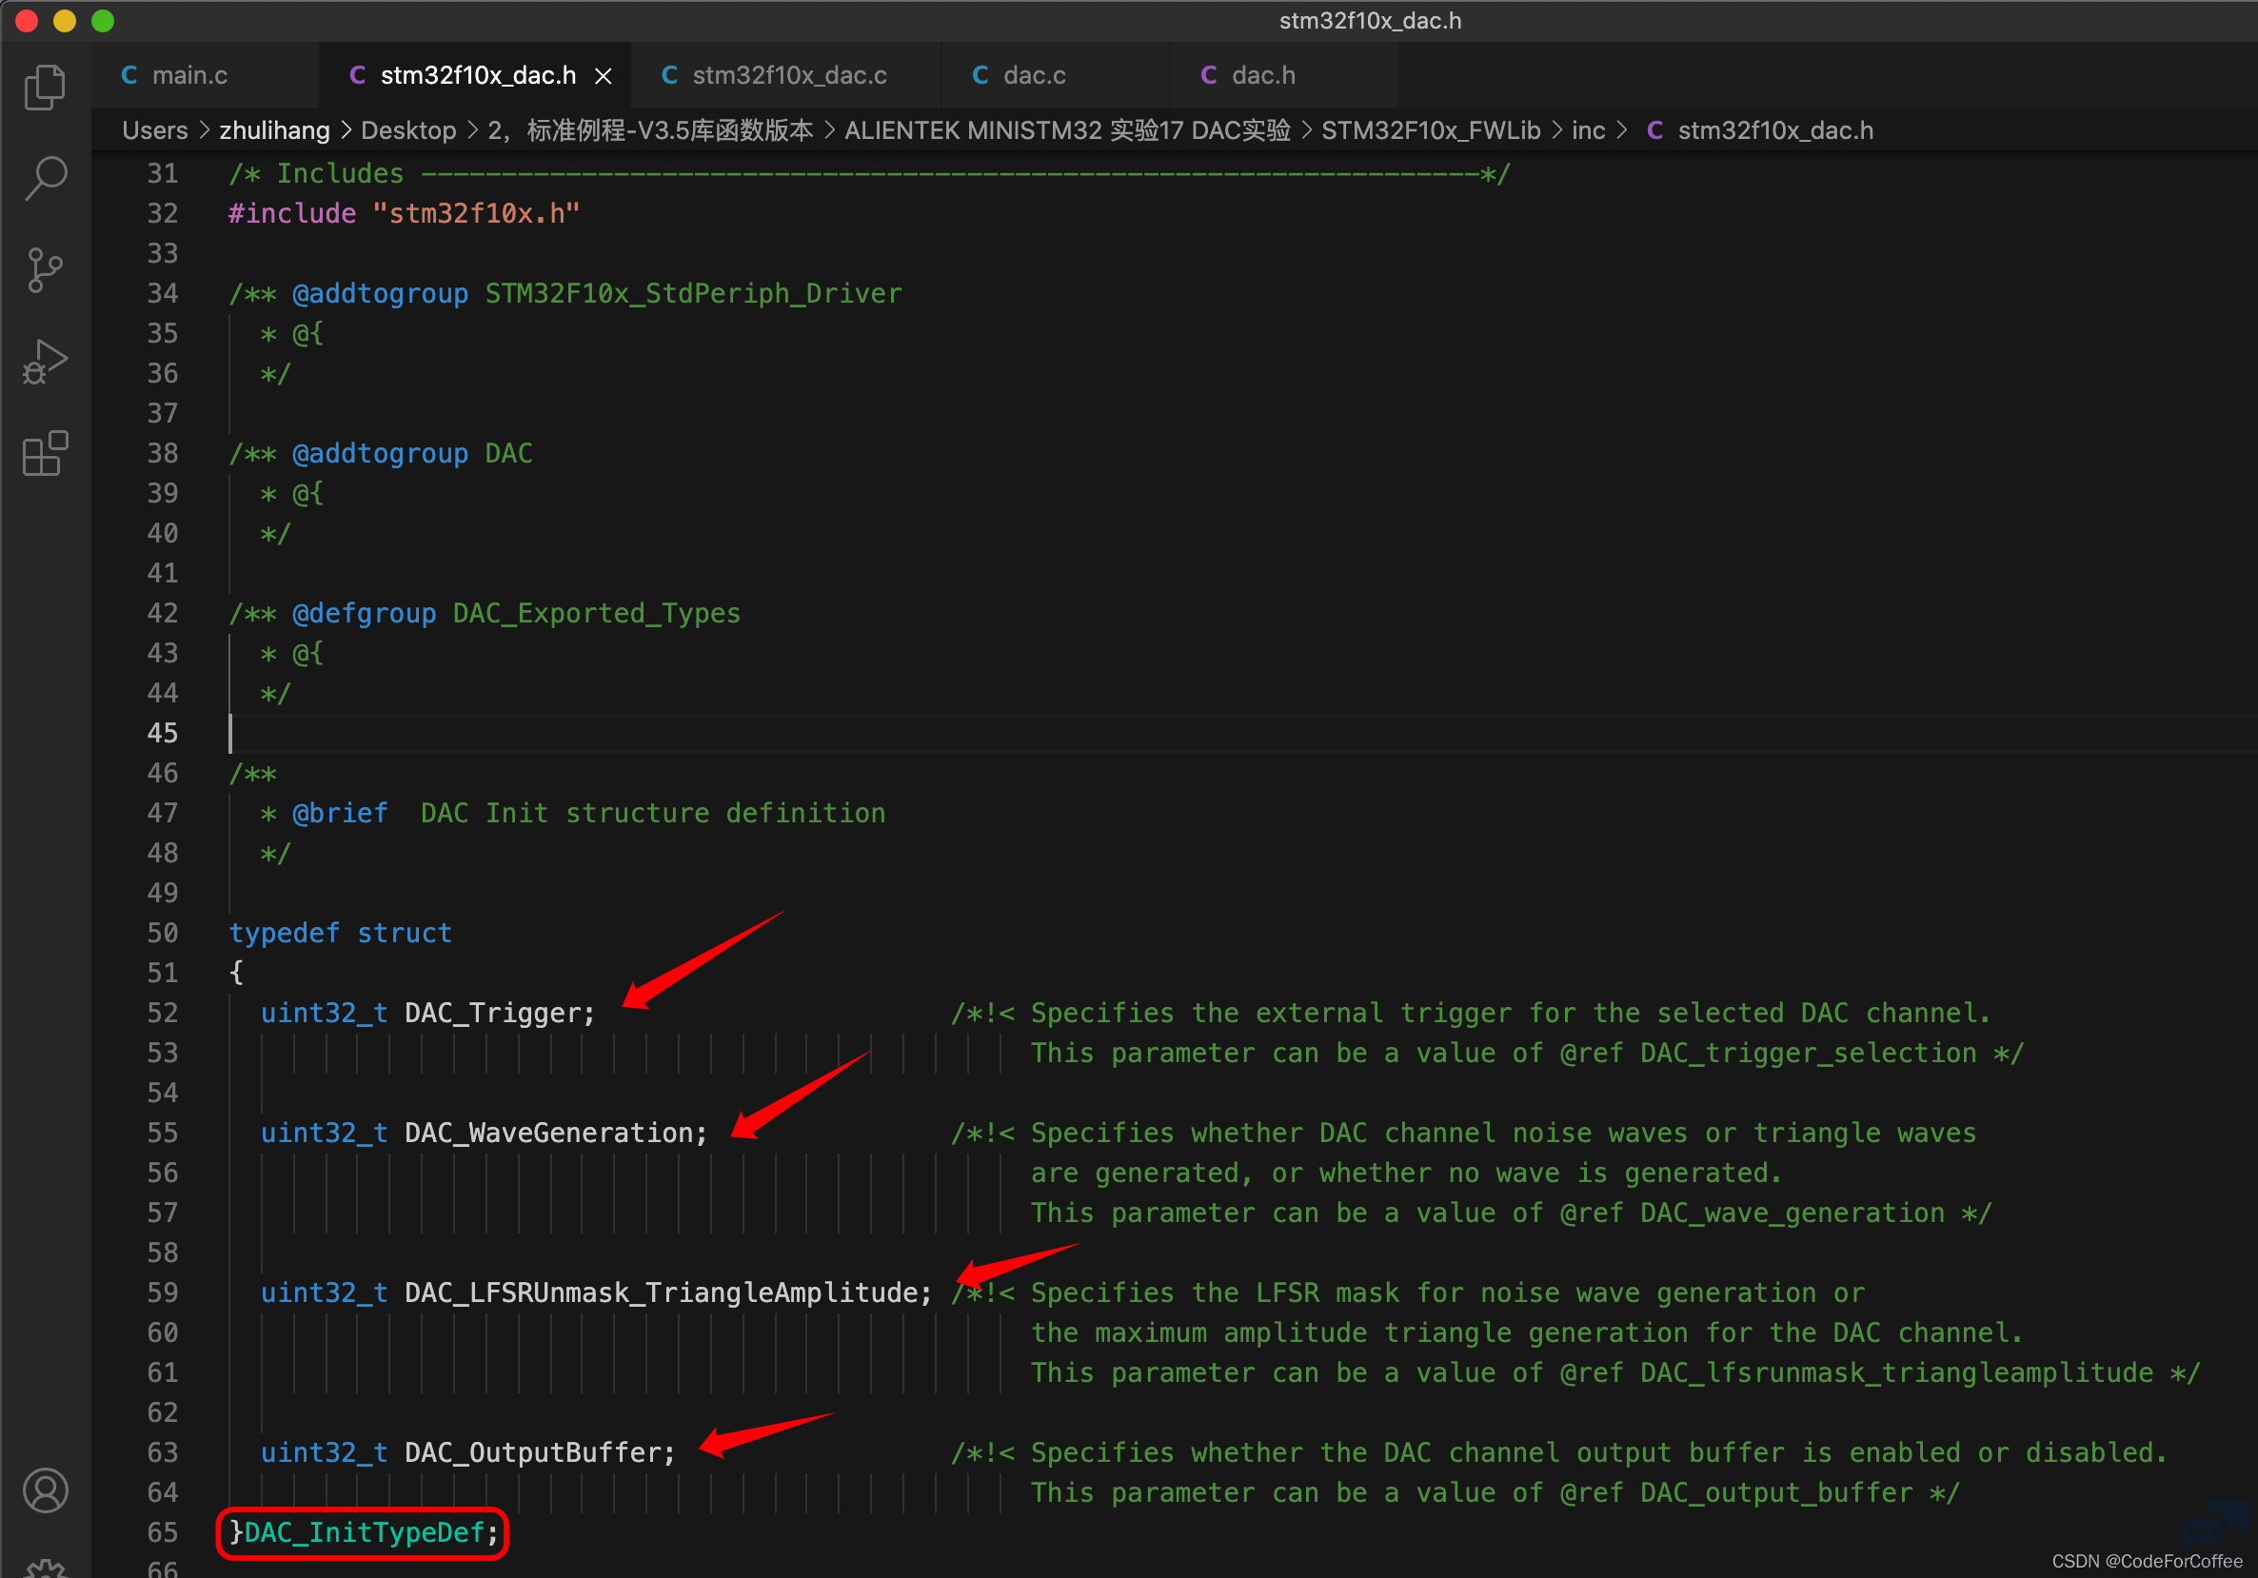Click the DAC_InitTypeDef type name
Viewport: 2258px width, 1578px height.
tap(364, 1532)
